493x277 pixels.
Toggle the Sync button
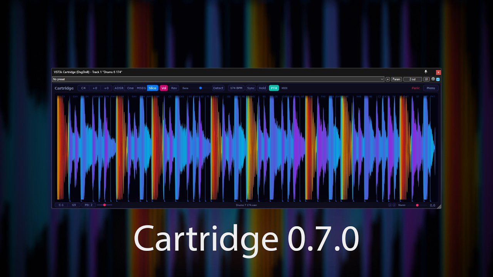click(251, 88)
